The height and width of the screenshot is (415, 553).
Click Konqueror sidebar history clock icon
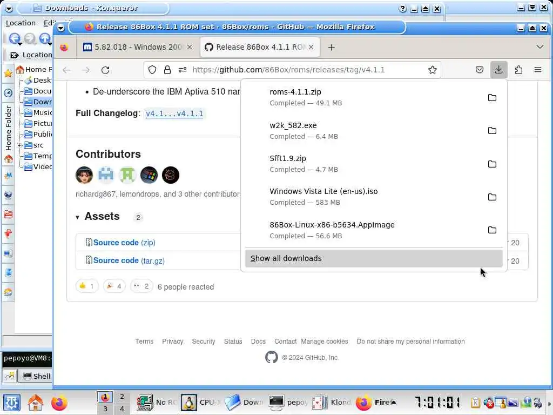8,93
